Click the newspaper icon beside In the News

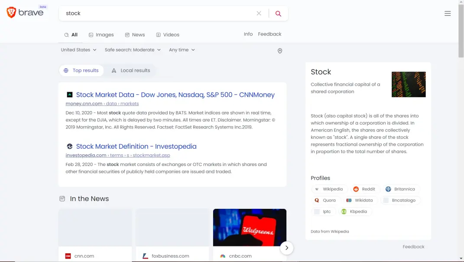(x=62, y=198)
